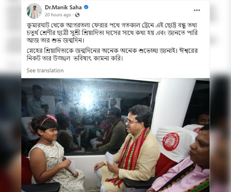Open the attached train photo at the window
The width and height of the screenshot is (231, 192).
click(x=116, y=135)
